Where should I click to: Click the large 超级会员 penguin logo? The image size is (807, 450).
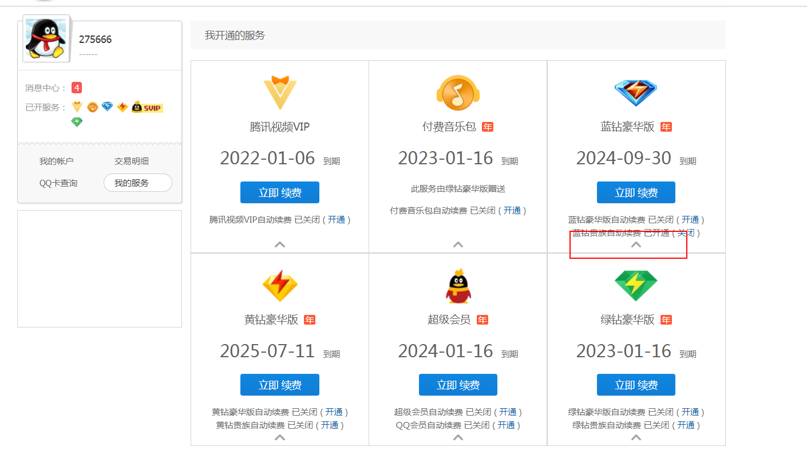click(x=458, y=286)
